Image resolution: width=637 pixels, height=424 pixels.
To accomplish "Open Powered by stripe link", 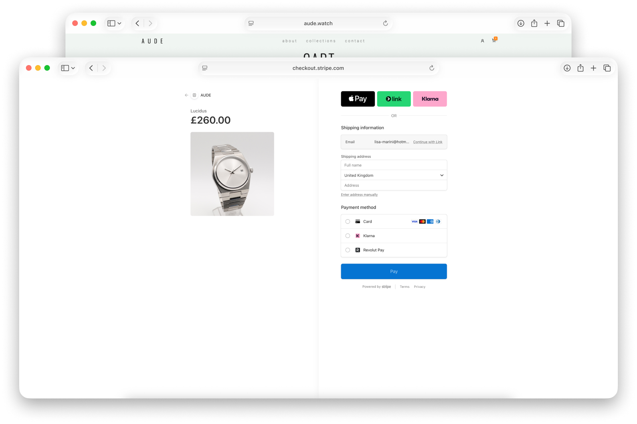I will pyautogui.click(x=376, y=287).
